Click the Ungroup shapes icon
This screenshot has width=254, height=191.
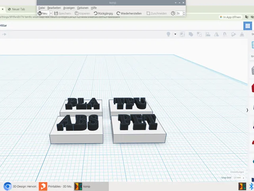coord(199,34)
